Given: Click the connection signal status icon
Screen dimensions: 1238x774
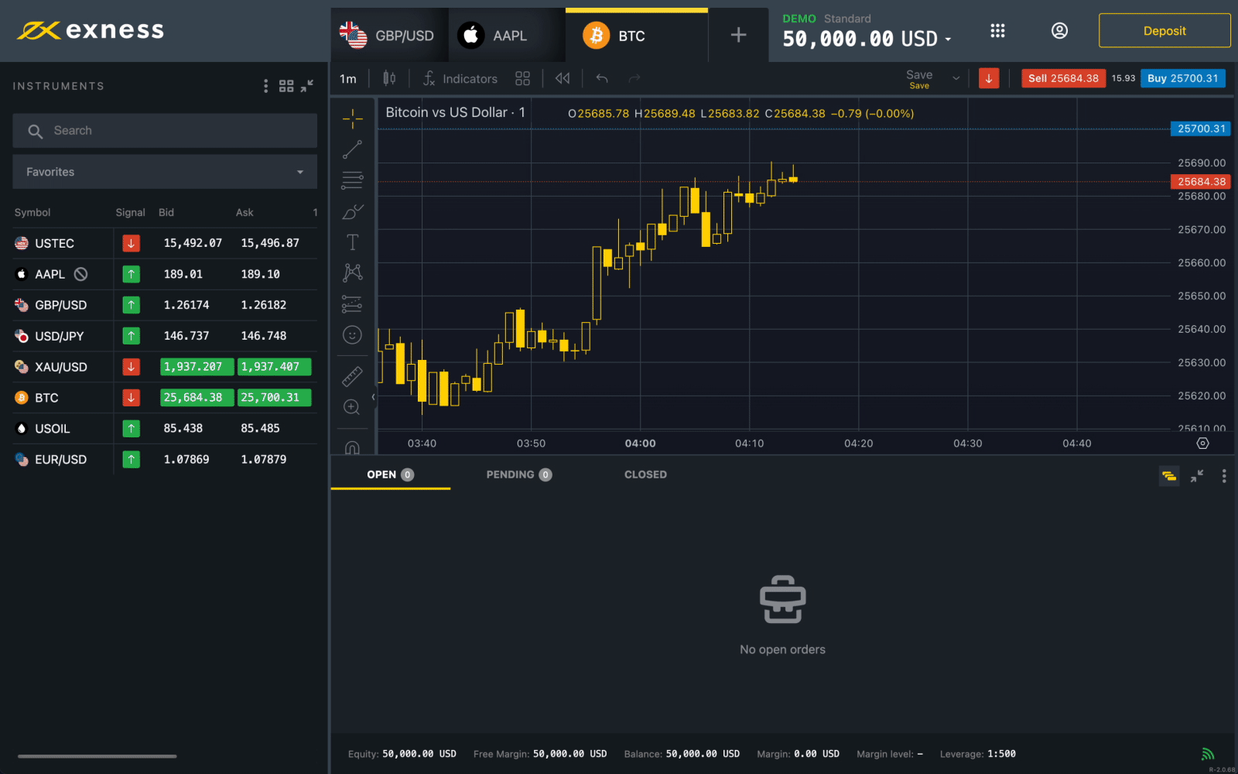Looking at the screenshot, I should click(1207, 754).
